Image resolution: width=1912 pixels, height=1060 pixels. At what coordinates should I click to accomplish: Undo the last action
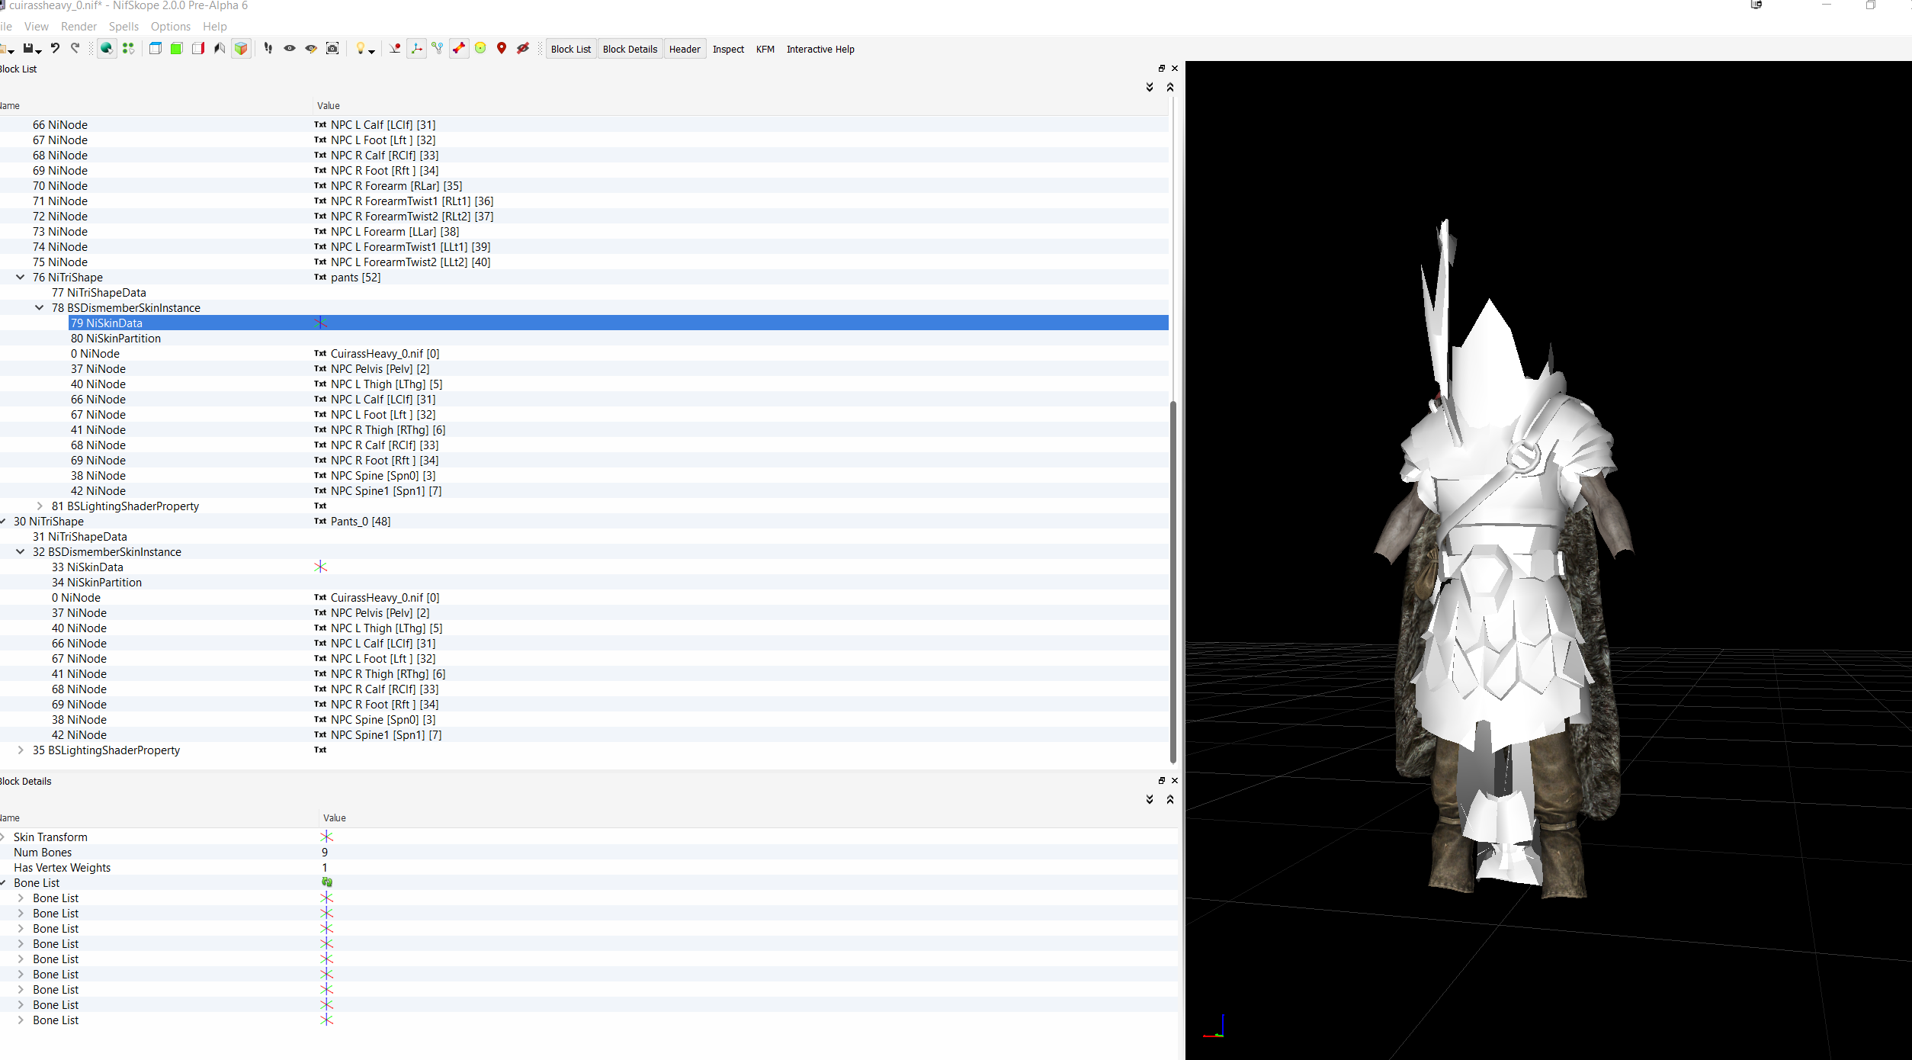(55, 49)
